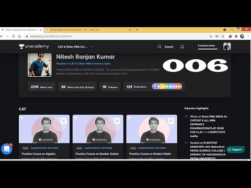This screenshot has height=188, width=251.
Task: Switch to the second Nitesh Ranjan Kumar tab
Action: (x=66, y=30)
